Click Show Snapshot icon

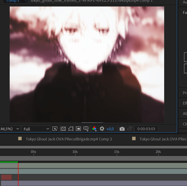pyautogui.click(x=129, y=129)
